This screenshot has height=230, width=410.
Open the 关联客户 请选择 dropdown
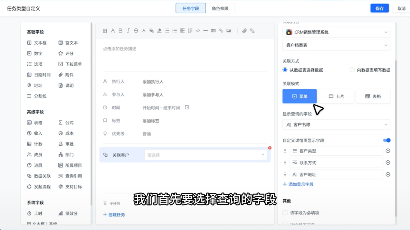pos(206,155)
